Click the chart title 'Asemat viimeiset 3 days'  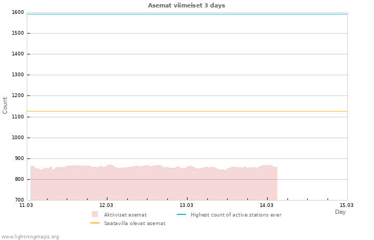[186, 5]
